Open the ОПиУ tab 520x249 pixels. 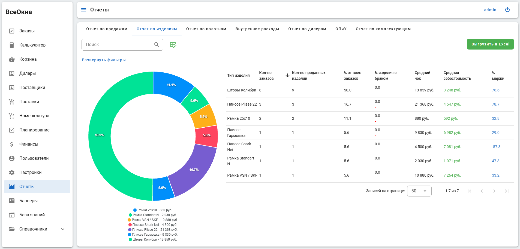click(341, 29)
